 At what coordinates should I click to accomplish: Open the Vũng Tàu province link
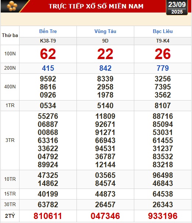pyautogui.click(x=105, y=31)
